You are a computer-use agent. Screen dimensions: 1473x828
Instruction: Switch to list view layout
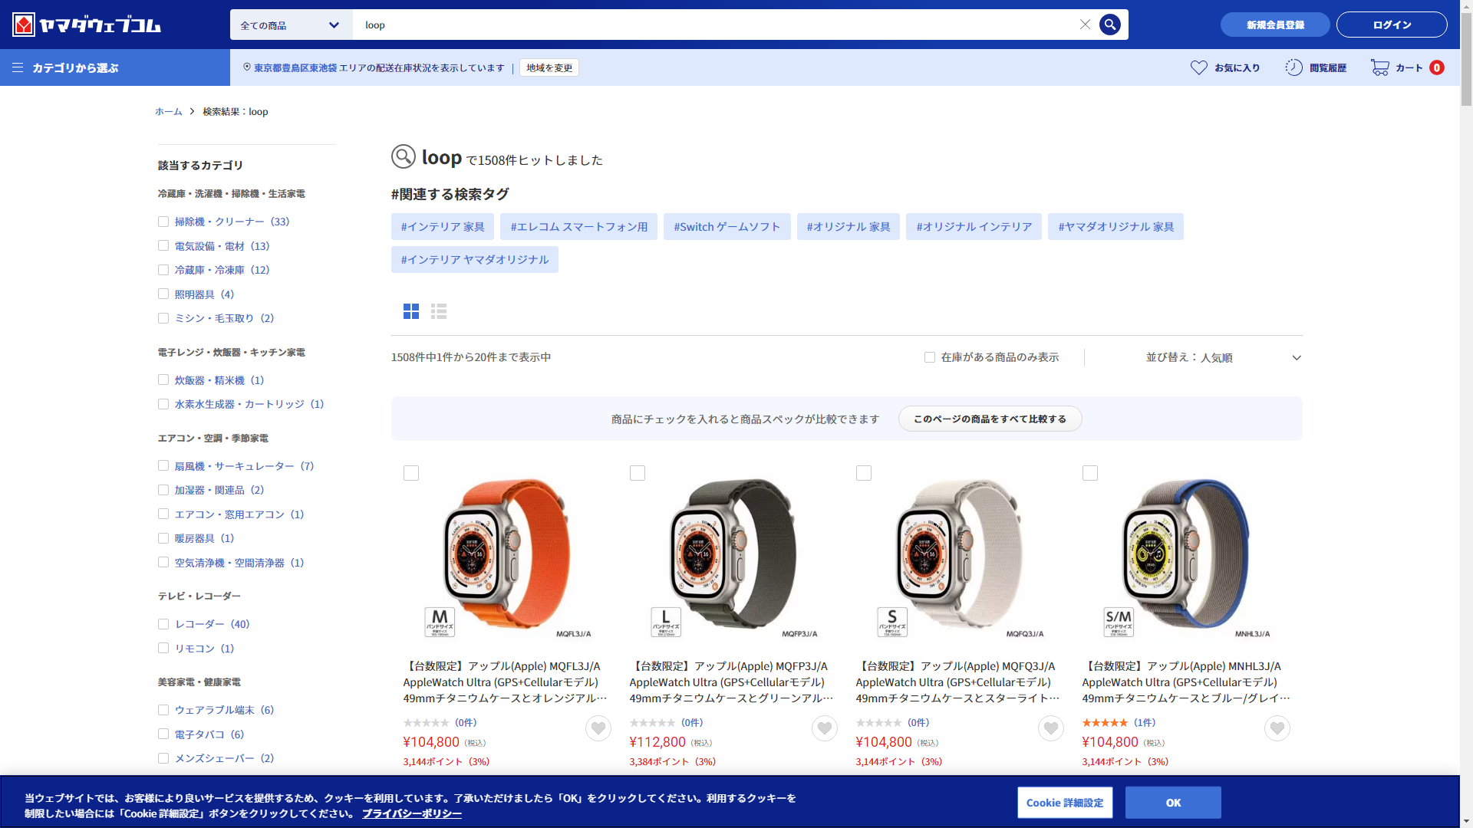point(439,311)
